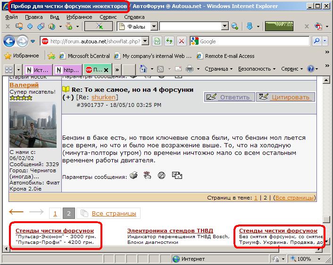Expand the zoom level 100% dropdown
Viewport: 333px width, 265px height.
pos(316,259)
